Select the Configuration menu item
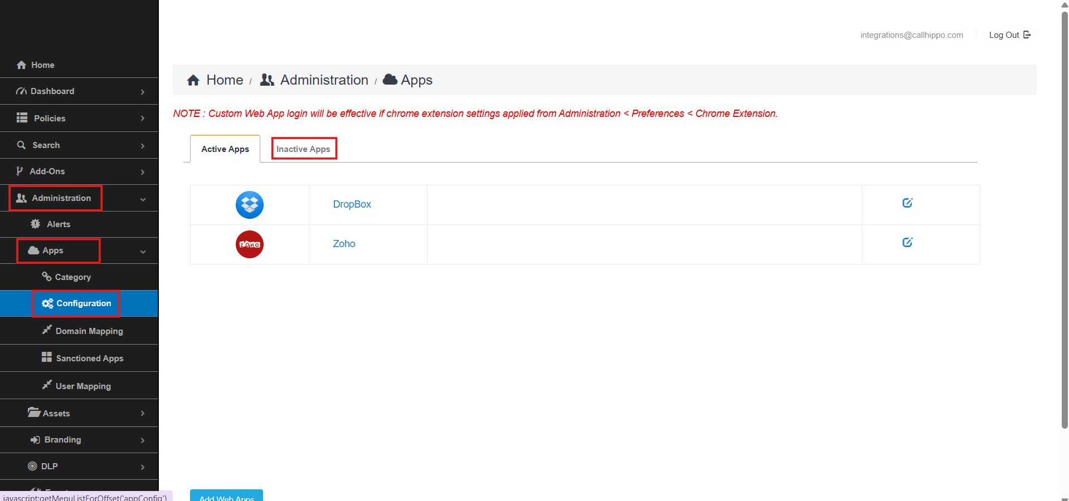This screenshot has width=1069, height=501. tap(79, 303)
